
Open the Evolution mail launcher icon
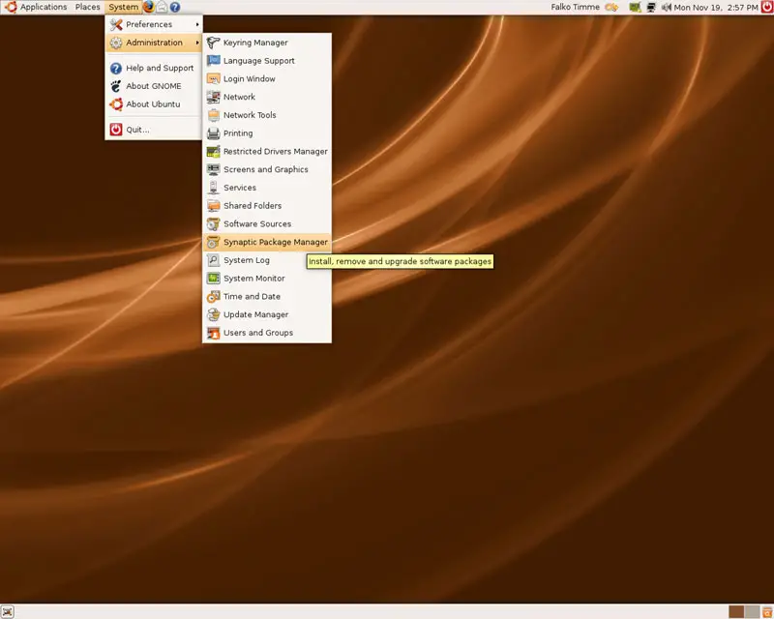pyautogui.click(x=162, y=7)
